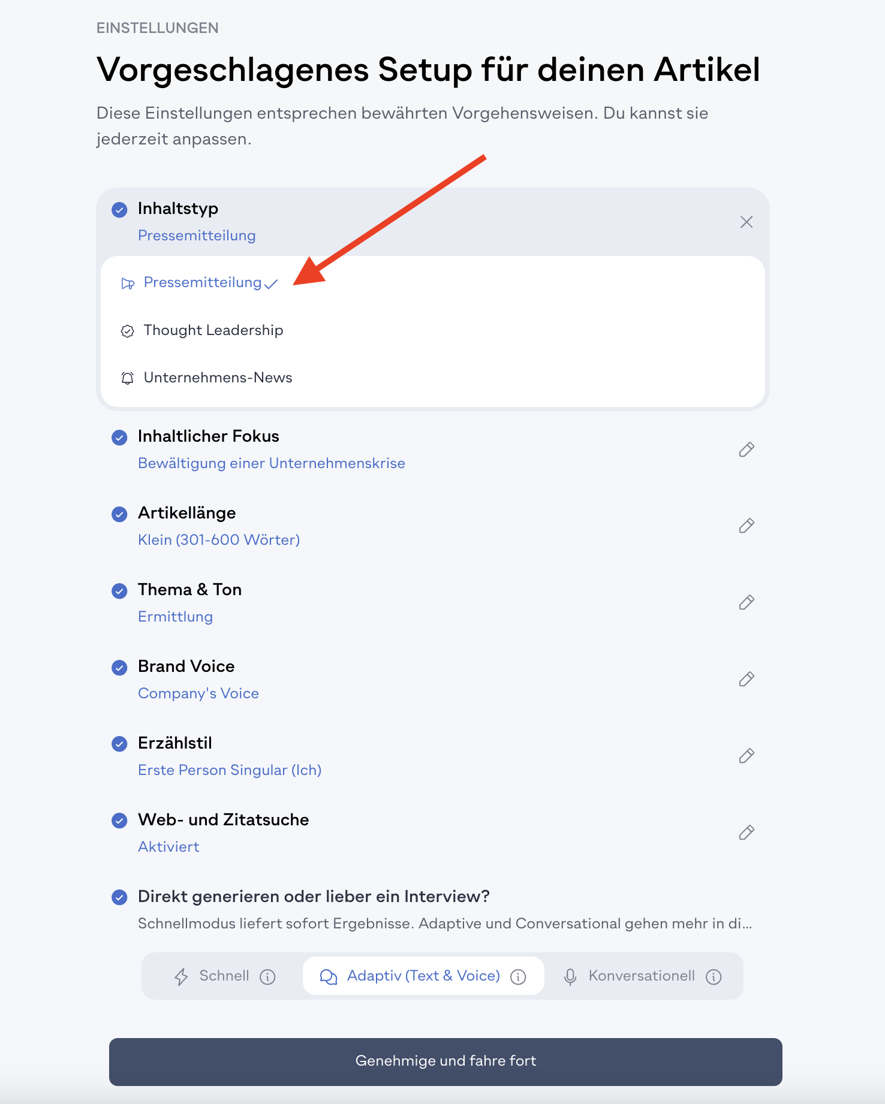Click the Bewältigung einer Unternehmenskrise value
Viewport: 885px width, 1104px height.
tap(272, 463)
